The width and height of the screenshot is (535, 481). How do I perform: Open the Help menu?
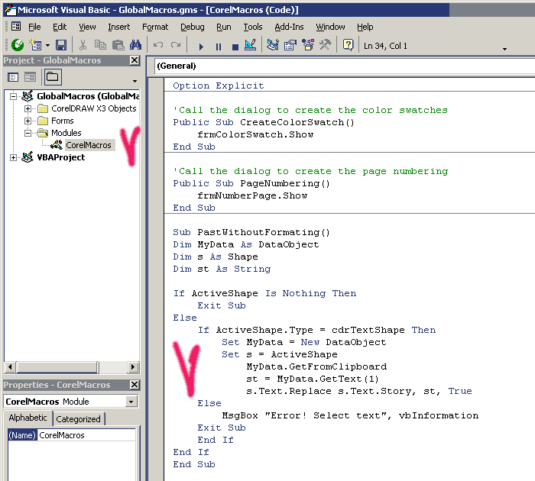point(365,27)
